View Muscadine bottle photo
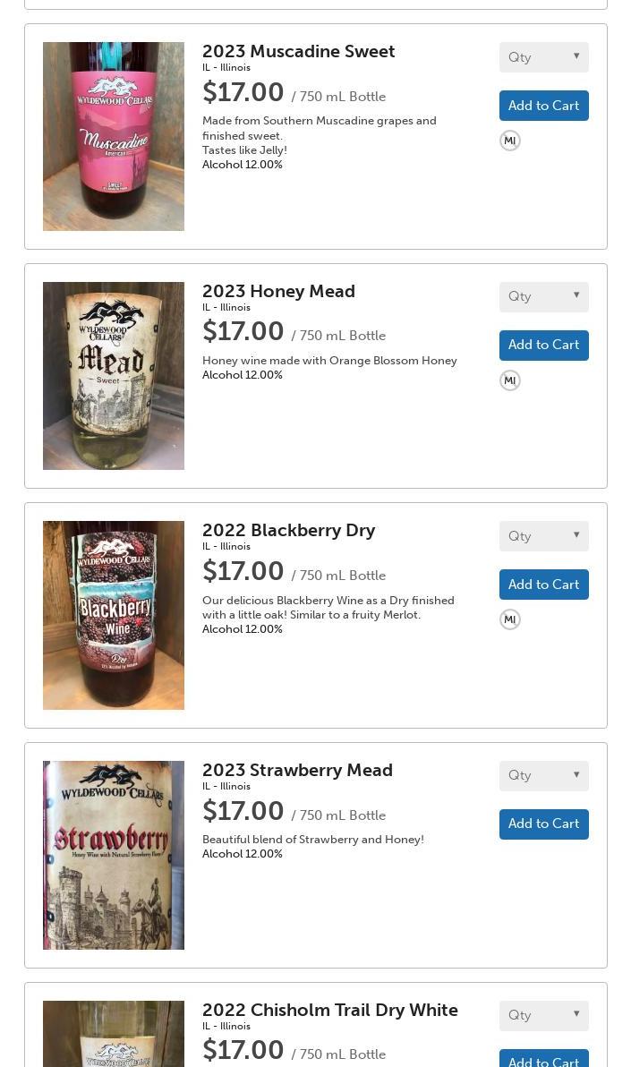This screenshot has height=1067, width=631. pyautogui.click(x=114, y=136)
